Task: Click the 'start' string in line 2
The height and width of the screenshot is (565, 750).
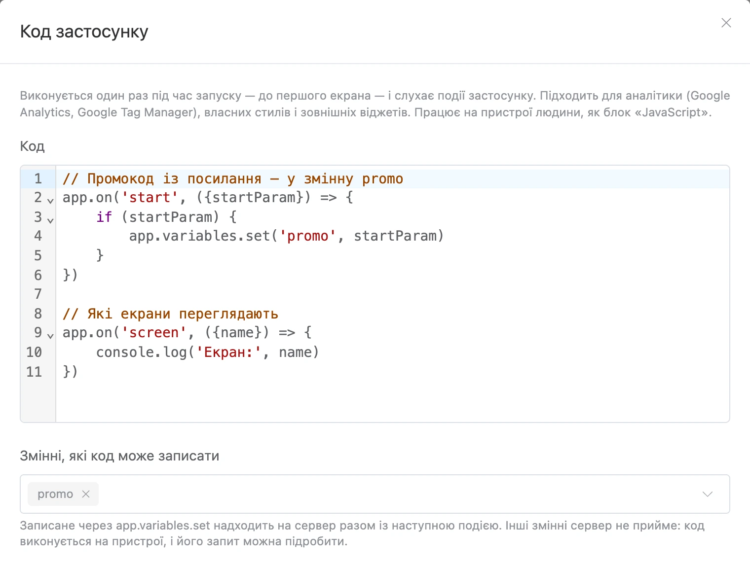Action: pyautogui.click(x=150, y=198)
